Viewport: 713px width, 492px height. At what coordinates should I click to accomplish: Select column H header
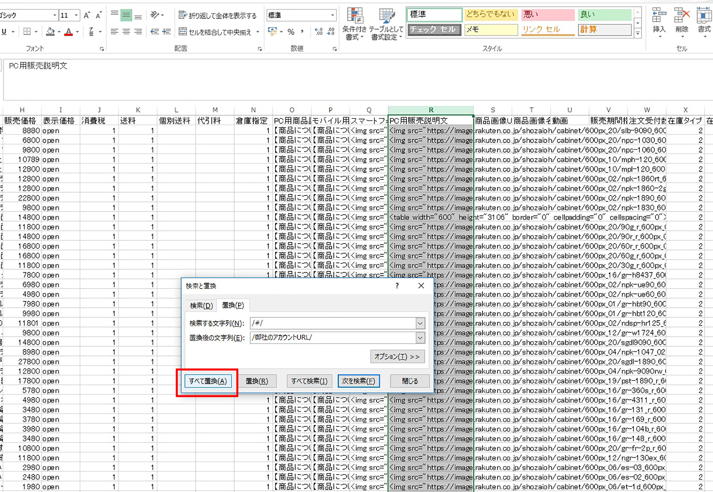(x=22, y=110)
